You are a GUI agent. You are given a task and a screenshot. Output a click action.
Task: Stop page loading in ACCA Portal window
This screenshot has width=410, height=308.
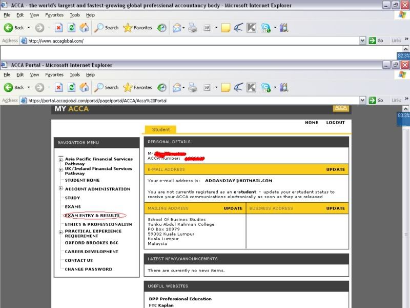click(x=58, y=87)
